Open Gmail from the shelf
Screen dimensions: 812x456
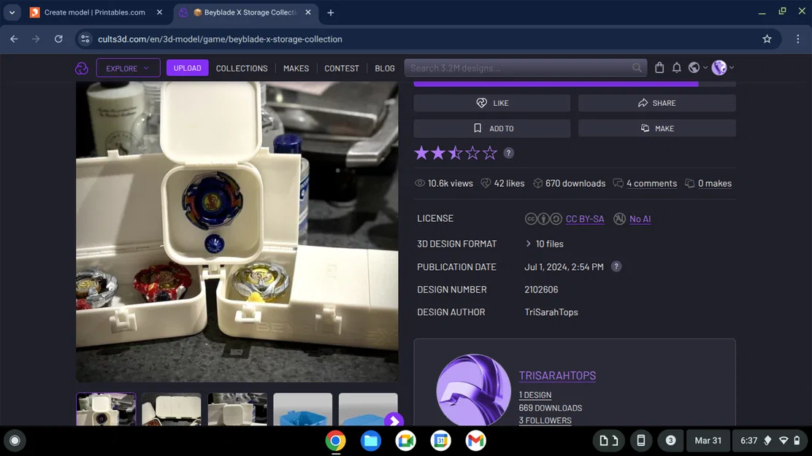coord(475,441)
